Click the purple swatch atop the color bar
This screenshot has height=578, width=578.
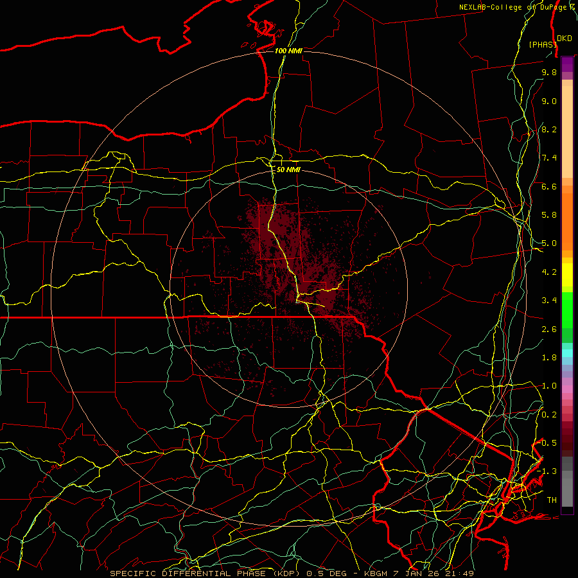(x=567, y=65)
